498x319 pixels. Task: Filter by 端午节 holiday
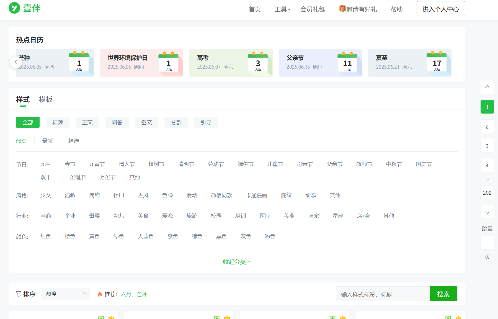pyautogui.click(x=245, y=164)
